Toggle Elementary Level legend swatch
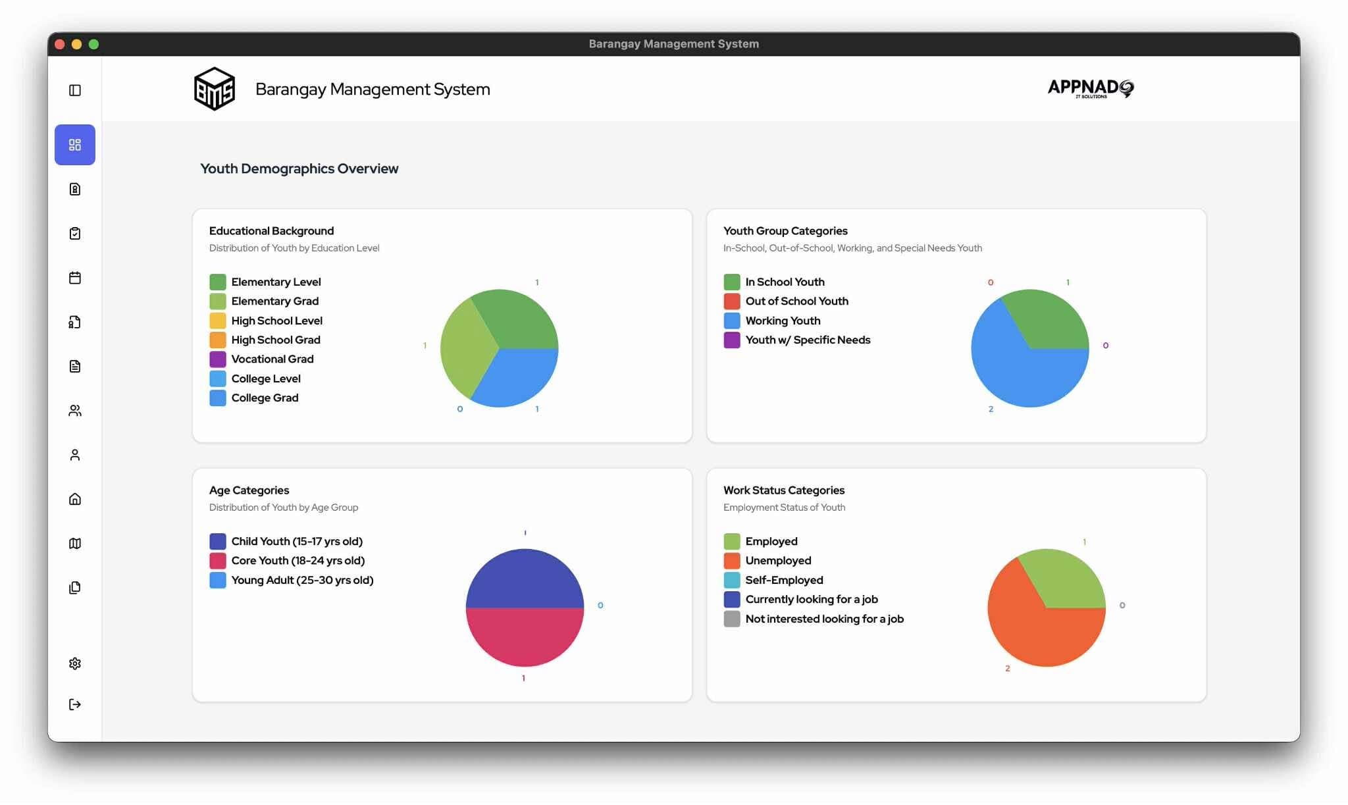This screenshot has width=1348, height=805. [218, 282]
